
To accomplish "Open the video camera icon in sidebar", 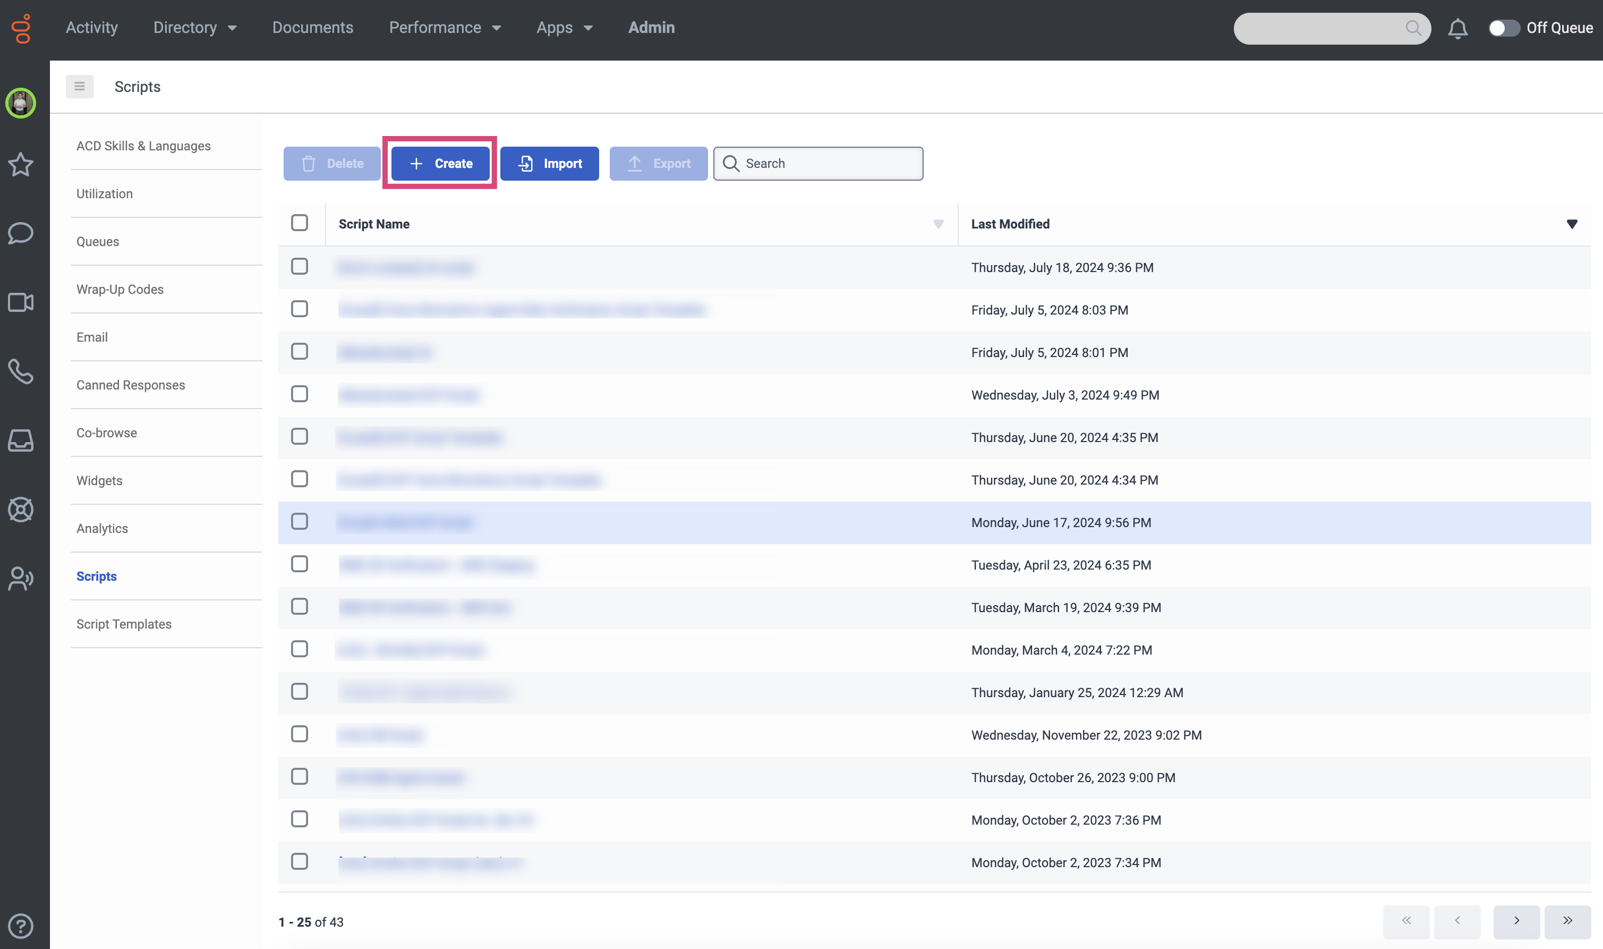I will (x=21, y=302).
